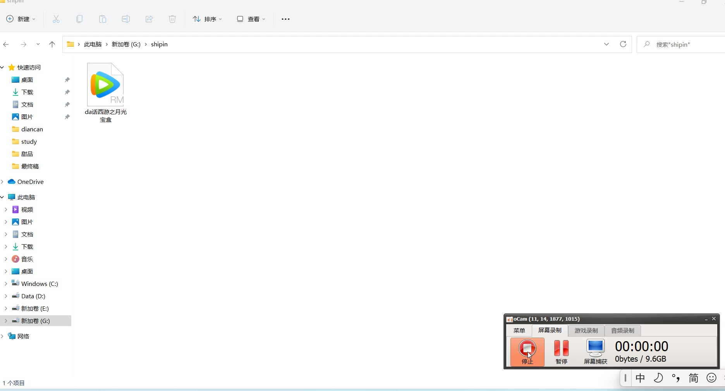Click 新加卷 (G:) in the address bar
The image size is (725, 391).
(x=126, y=44)
